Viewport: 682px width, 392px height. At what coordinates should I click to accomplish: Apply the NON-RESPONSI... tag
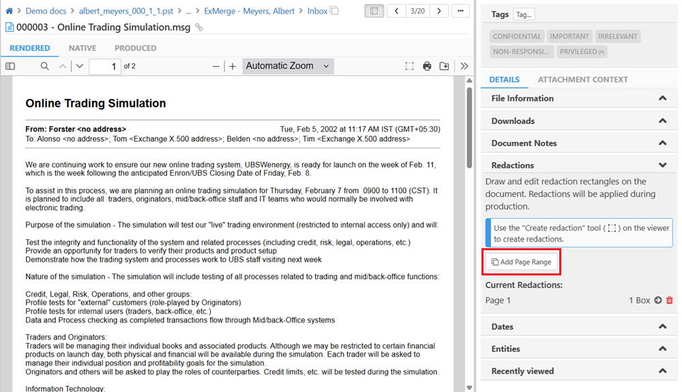click(x=521, y=52)
